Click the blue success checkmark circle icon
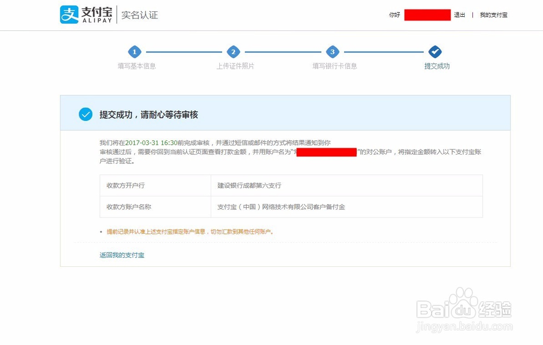The width and height of the screenshot is (543, 345). point(86,114)
